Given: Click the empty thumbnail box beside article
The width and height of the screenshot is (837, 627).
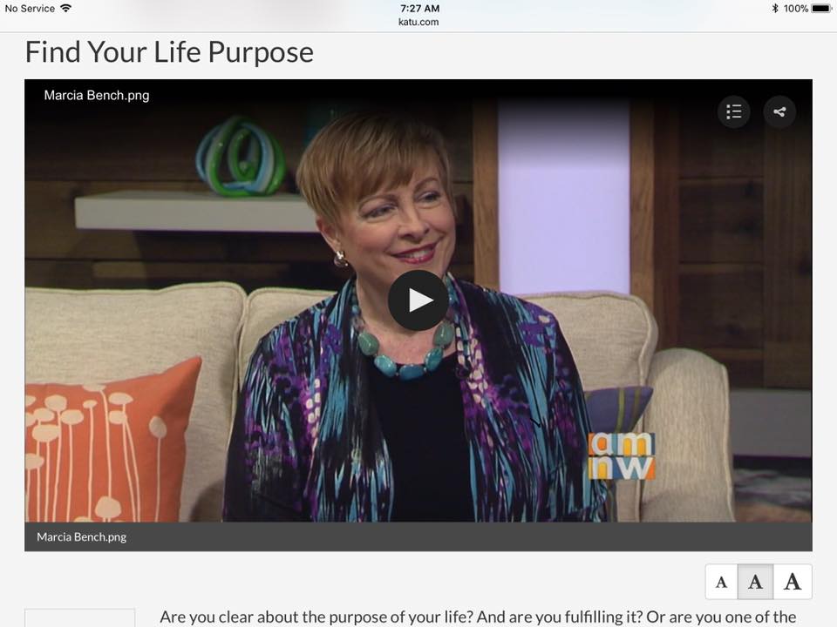Looking at the screenshot, I should click(x=79, y=617).
